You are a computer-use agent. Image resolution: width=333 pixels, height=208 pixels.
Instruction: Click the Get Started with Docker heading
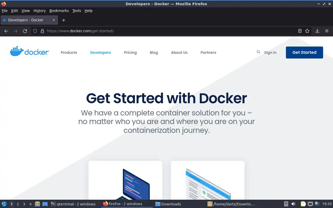point(166,98)
